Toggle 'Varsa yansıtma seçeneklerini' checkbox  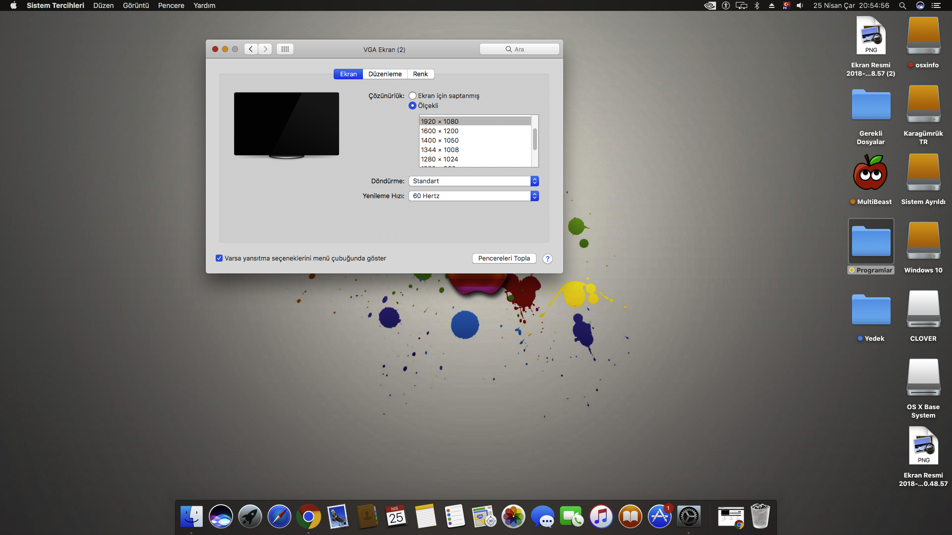tap(219, 258)
